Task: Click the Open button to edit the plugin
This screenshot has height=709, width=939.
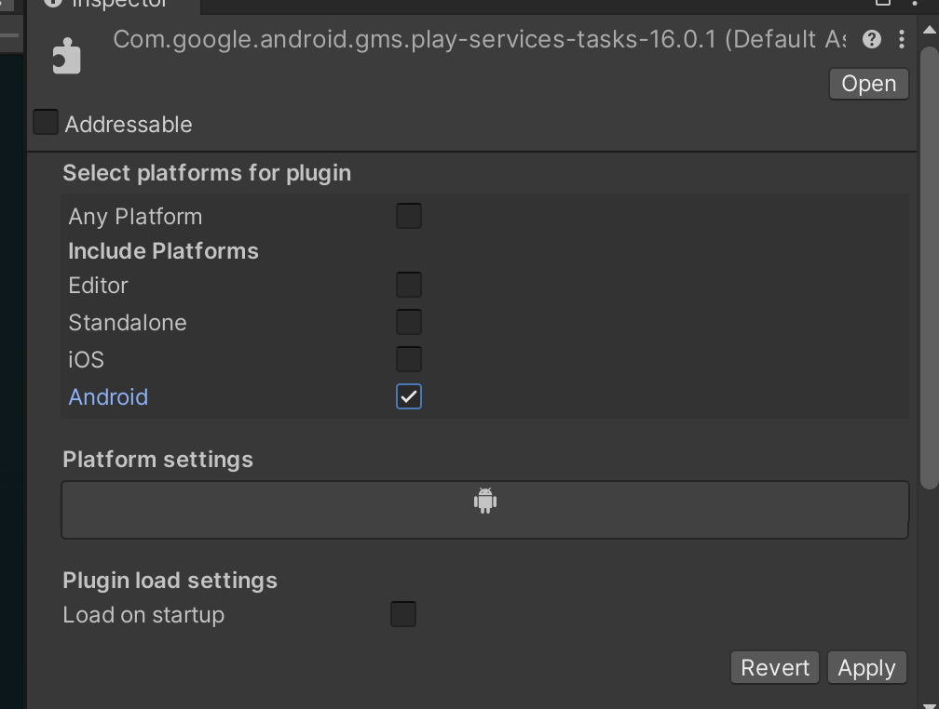Action: [867, 83]
